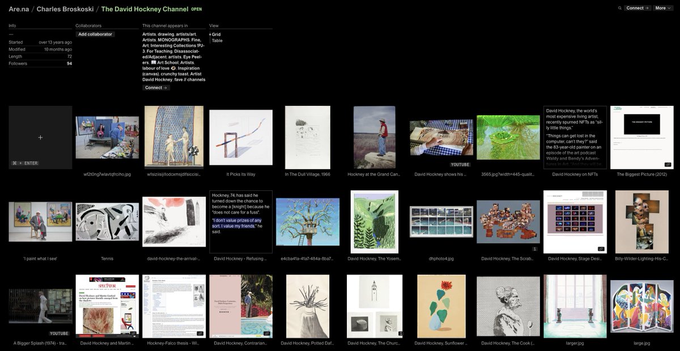680x351 pixels.
Task: Open the w1sziisij1odcxmsjdlf artwork block
Action: point(174,138)
